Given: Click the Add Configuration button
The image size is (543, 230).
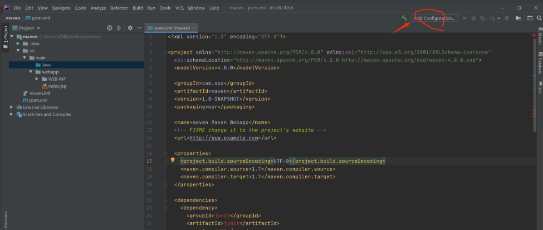Looking at the screenshot, I should click(x=435, y=18).
